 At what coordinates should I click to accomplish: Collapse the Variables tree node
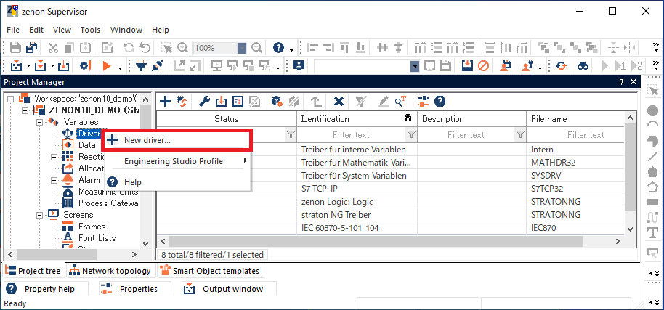[41, 122]
